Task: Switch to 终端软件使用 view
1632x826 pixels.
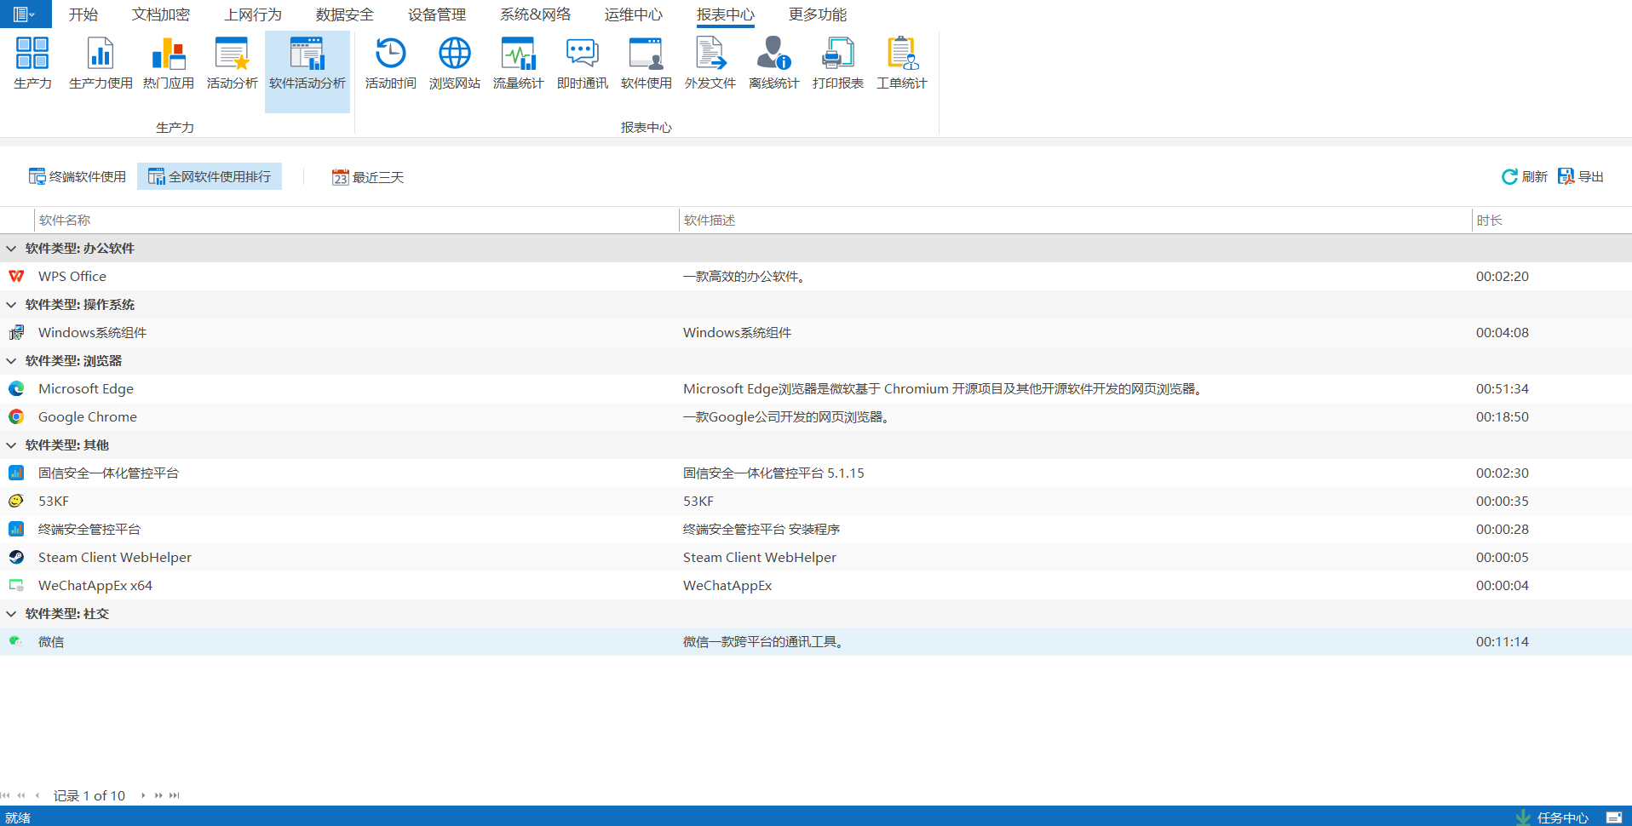Action: pyautogui.click(x=78, y=176)
